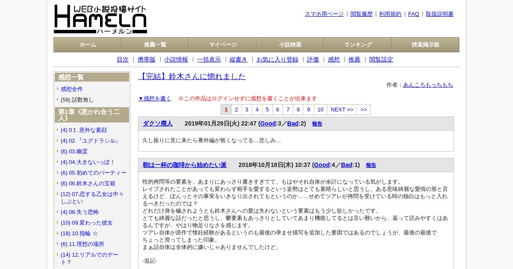Open chapter 0１.意外な素顔 comments

coord(84,130)
